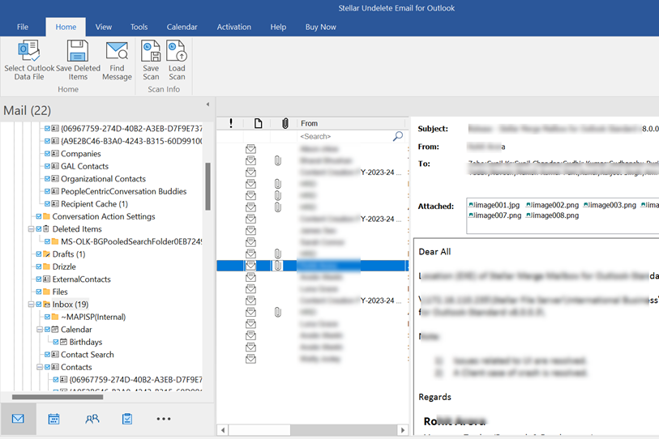Collapse the Contacts tree node

point(40,367)
